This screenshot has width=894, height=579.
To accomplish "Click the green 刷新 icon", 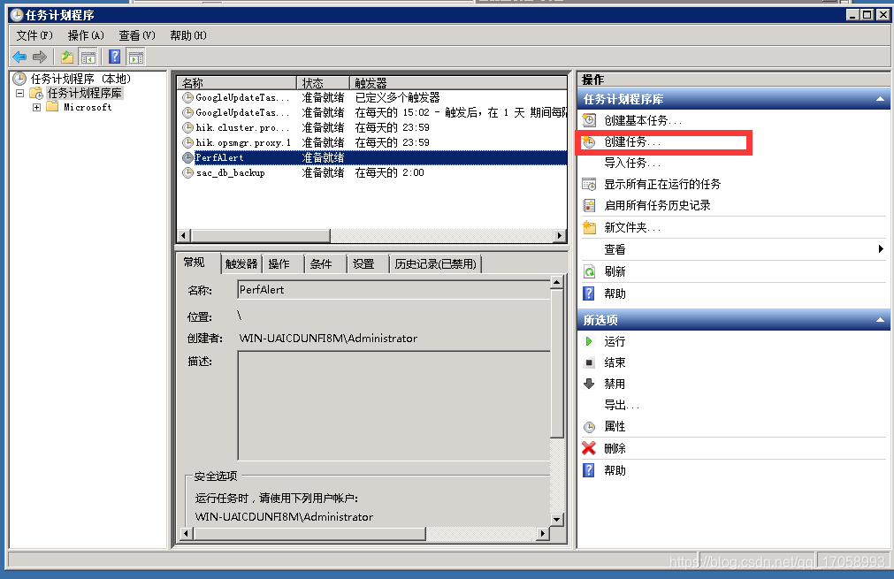I will click(589, 272).
